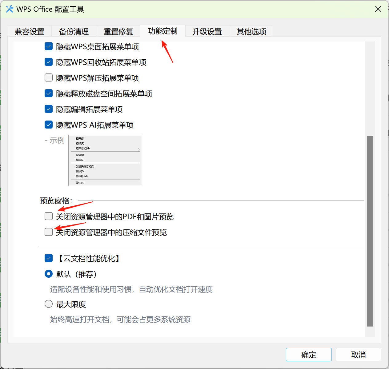
Task: Open the 备份清理 tab
Action: pos(74,31)
